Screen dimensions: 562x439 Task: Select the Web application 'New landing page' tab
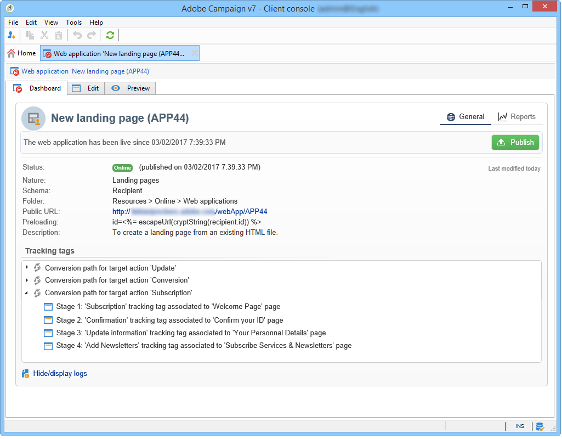[x=120, y=53]
